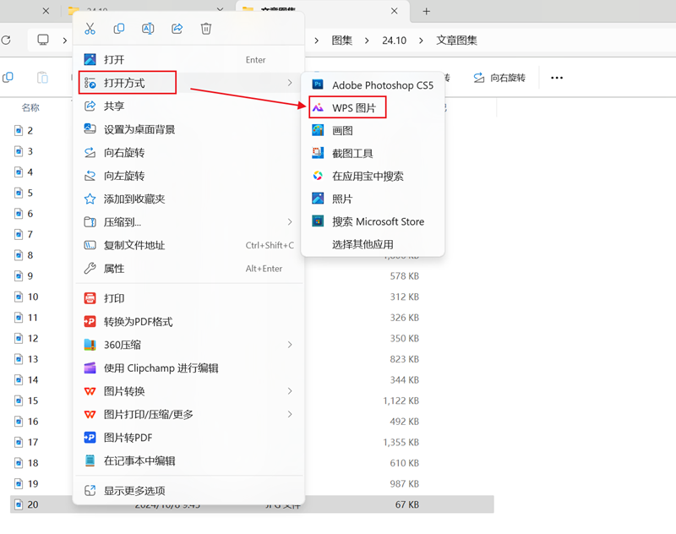676x534 pixels.
Task: Click the refresh arrow at top left
Action: [x=7, y=39]
